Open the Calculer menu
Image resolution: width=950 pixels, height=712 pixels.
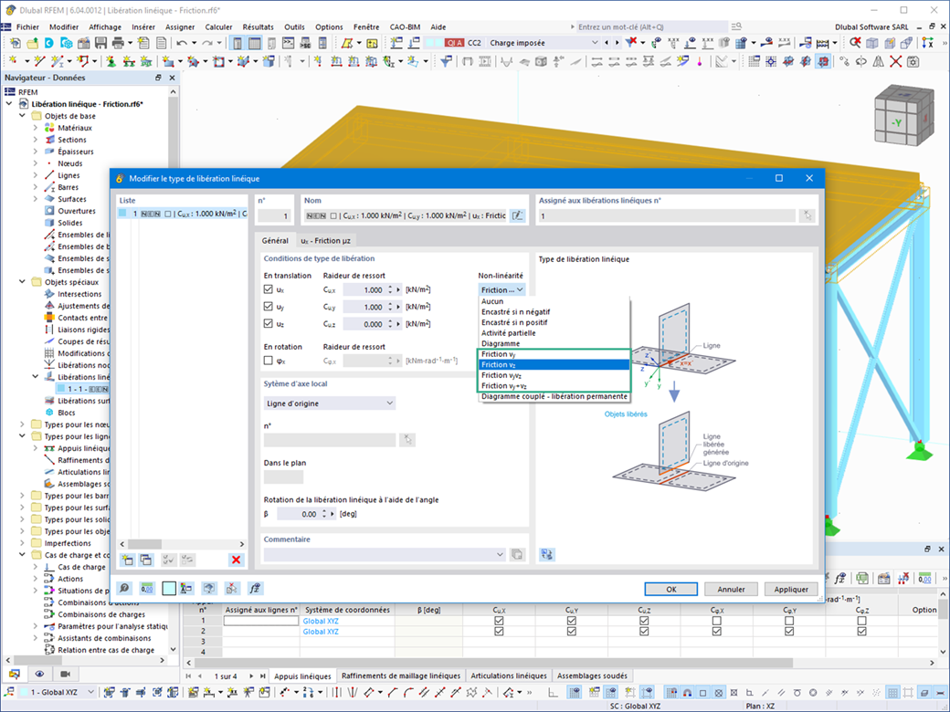pos(218,26)
